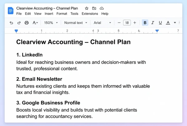
Task: Click the ruler mark labeled 2
Action: point(67,31)
